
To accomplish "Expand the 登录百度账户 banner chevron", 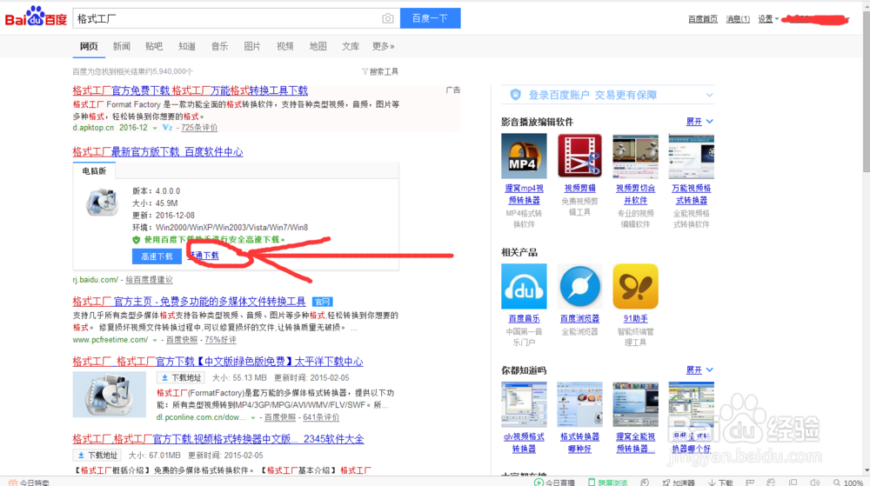I will point(709,95).
